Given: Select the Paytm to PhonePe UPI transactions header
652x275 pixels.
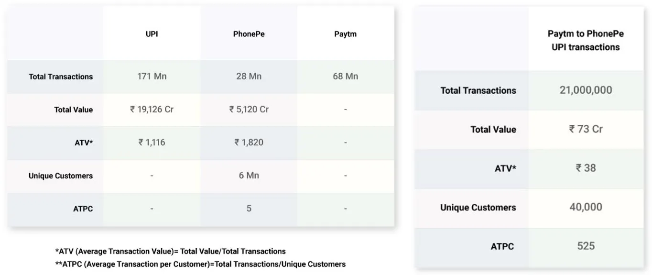Looking at the screenshot, I should point(586,40).
